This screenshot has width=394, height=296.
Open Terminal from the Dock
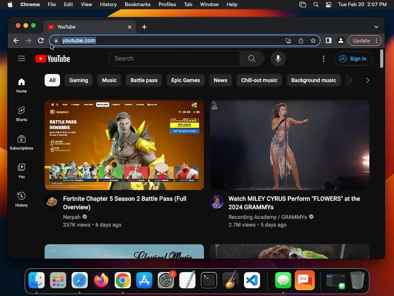[209, 280]
